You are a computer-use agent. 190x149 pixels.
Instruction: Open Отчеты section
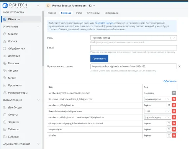coord(13,115)
